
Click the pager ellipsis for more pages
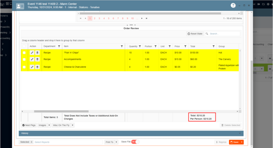[x=137, y=18]
